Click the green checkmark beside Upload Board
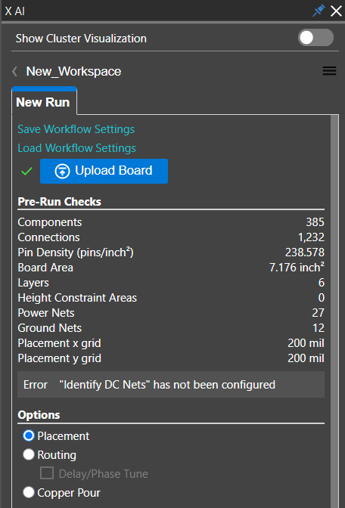 point(26,171)
